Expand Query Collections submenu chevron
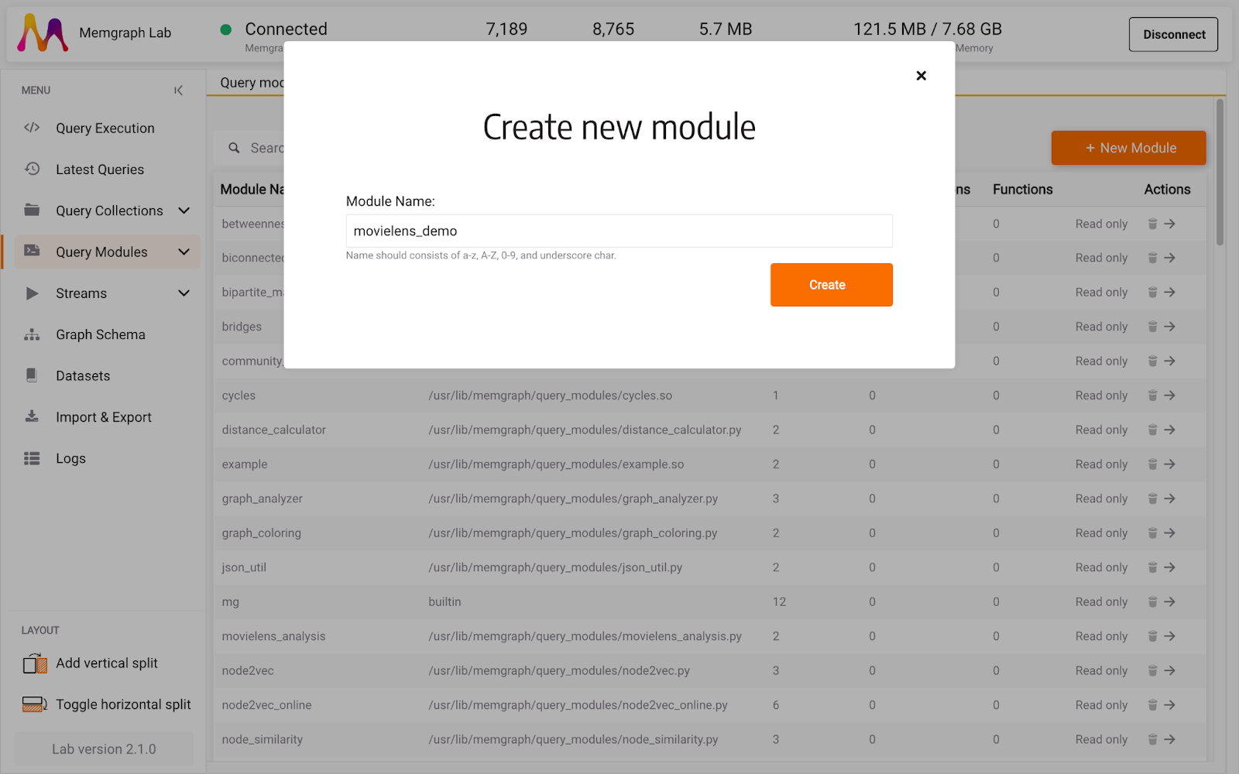This screenshot has height=774, width=1239. point(184,211)
